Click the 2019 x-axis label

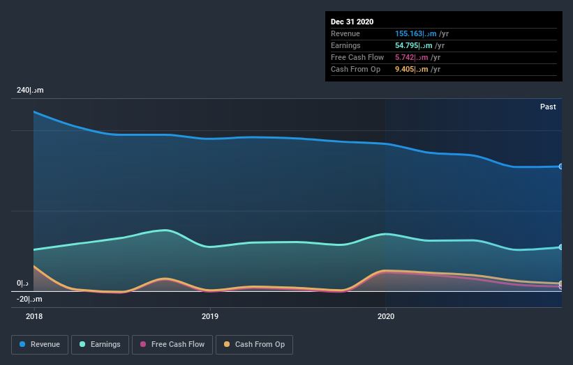[210, 316]
